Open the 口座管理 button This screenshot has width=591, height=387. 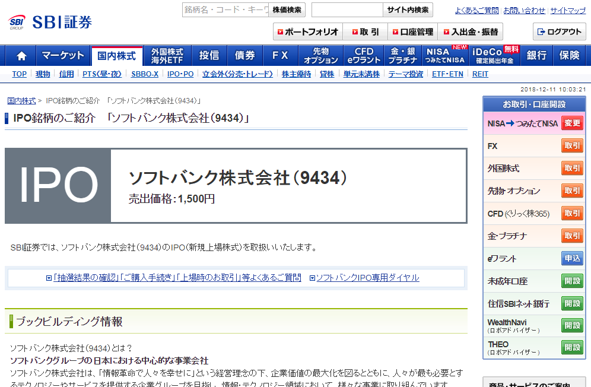tap(413, 31)
